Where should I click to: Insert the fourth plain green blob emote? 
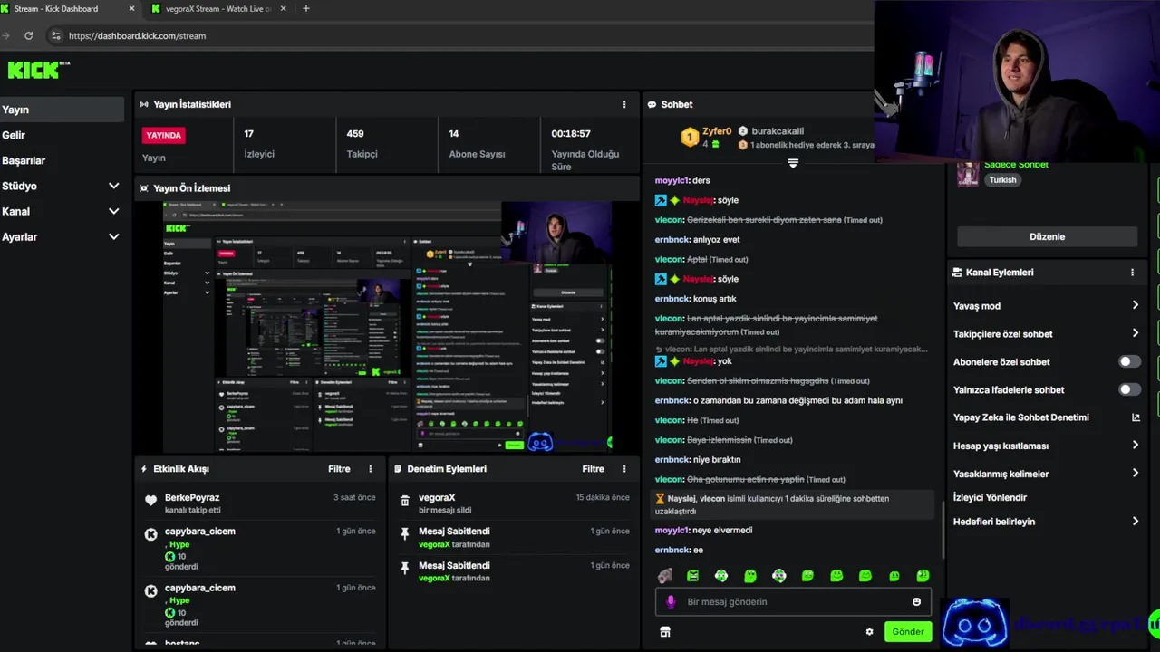point(750,576)
